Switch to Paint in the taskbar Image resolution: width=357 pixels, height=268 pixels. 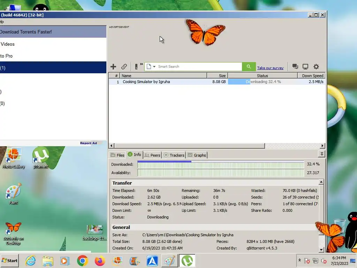[169, 260]
